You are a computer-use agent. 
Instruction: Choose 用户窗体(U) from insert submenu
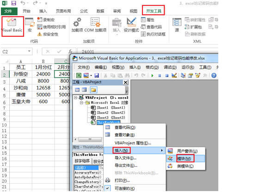[x=185, y=151]
